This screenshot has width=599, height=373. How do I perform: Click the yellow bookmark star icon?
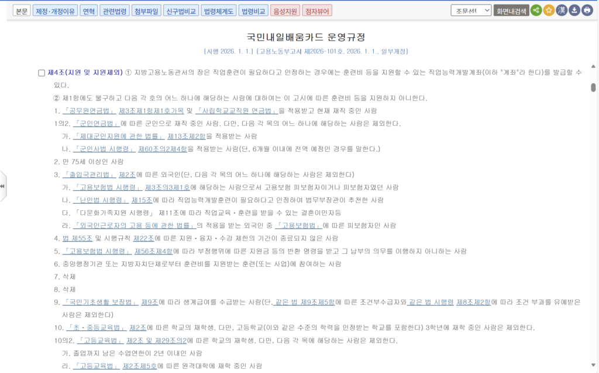point(549,10)
